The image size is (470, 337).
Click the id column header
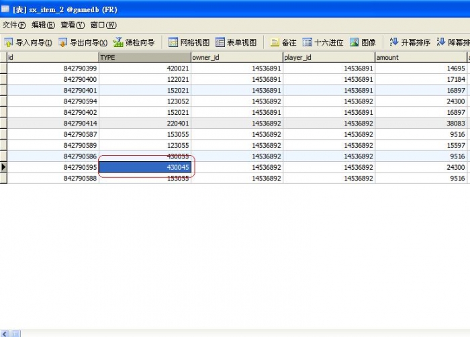tap(53, 57)
